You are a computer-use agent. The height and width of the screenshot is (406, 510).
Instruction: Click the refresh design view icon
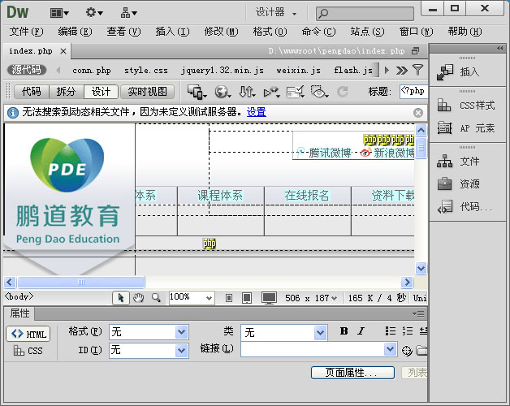[342, 92]
